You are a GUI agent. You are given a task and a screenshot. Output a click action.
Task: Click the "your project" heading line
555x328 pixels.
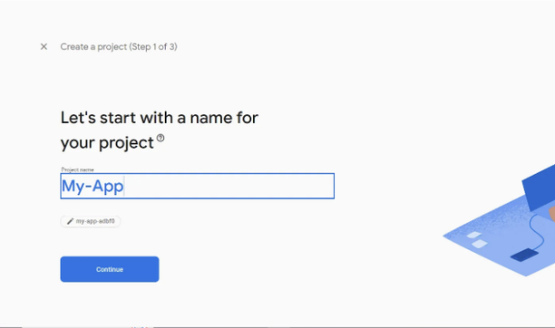(107, 143)
